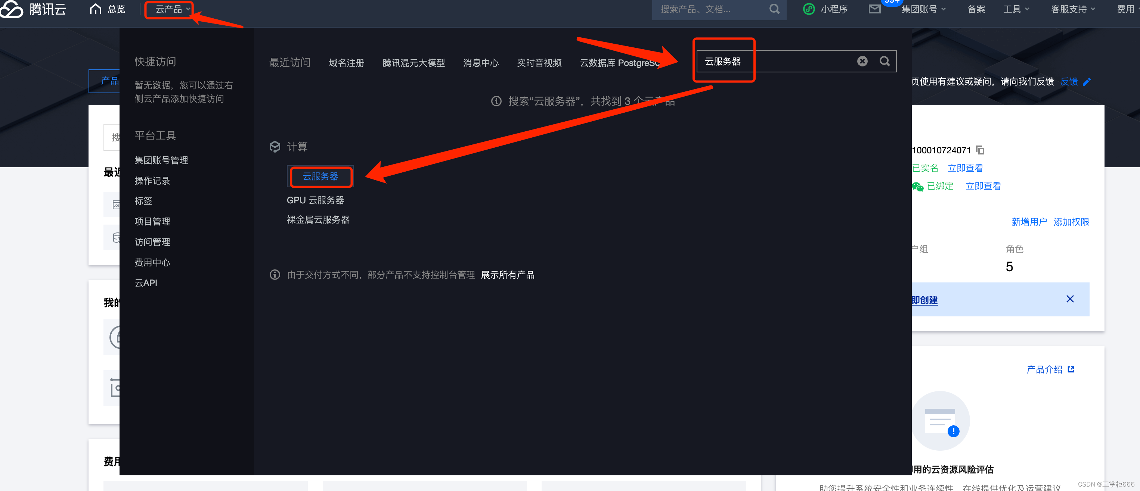
Task: Open recent item 云数据库 PostgreSQL
Action: click(x=620, y=63)
